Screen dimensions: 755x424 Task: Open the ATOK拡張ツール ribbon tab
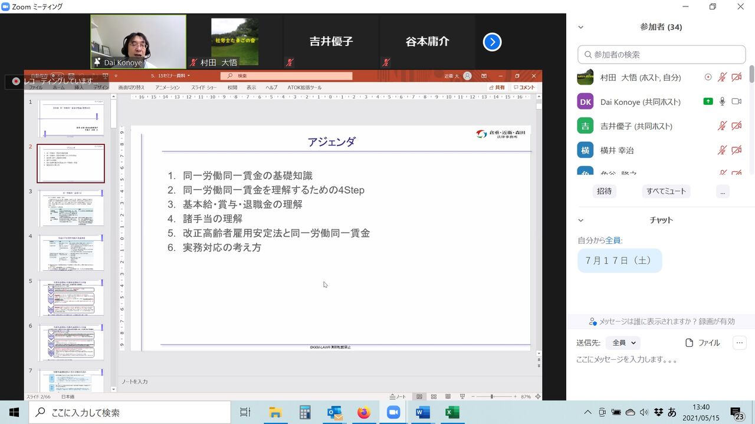click(x=304, y=87)
